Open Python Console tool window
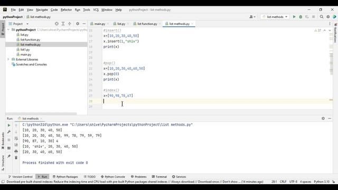This screenshot has width=338, height=190. click(113, 177)
